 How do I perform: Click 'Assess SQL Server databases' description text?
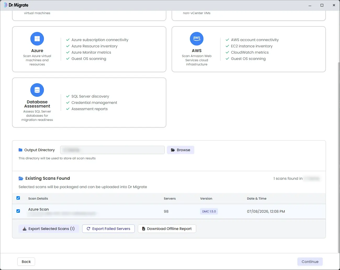37,116
